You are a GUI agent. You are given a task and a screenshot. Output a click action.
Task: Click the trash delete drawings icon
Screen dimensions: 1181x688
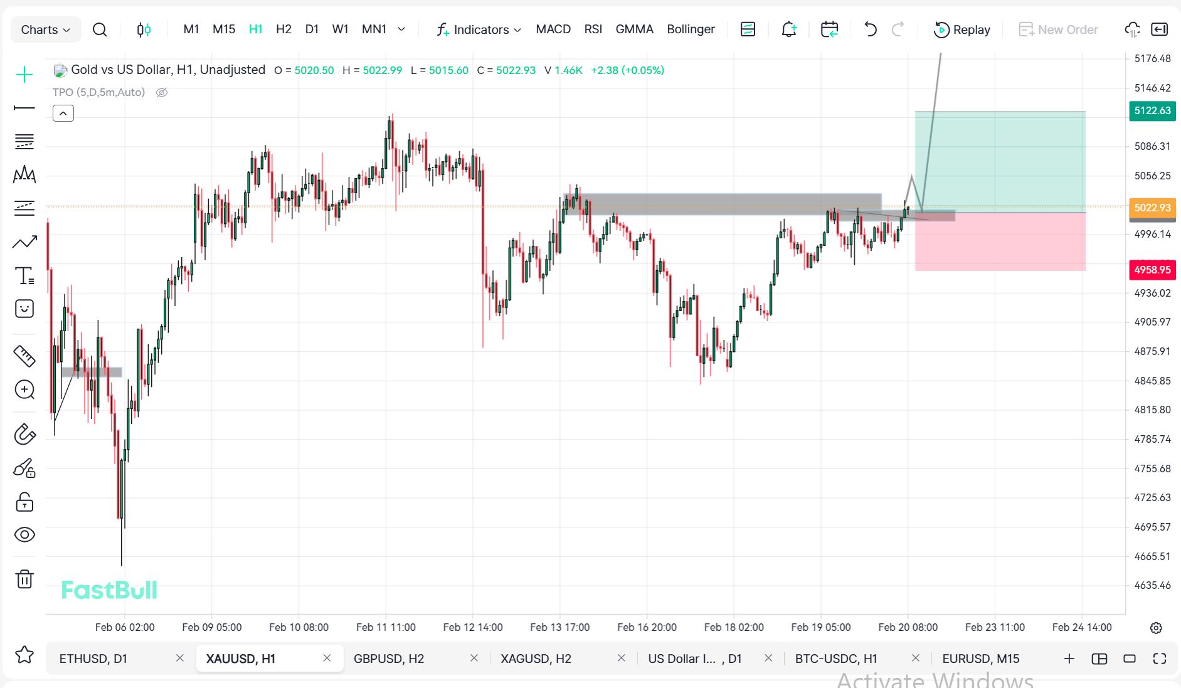(x=24, y=579)
